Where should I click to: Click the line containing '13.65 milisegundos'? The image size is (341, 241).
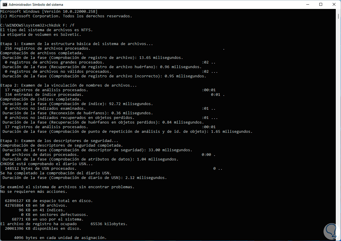(93, 57)
